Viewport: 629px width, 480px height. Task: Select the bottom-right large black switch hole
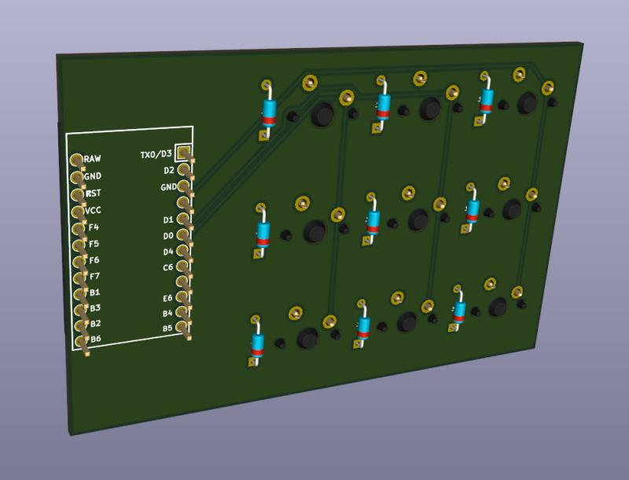(x=497, y=308)
